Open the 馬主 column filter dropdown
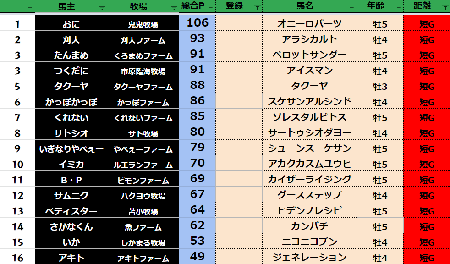This screenshot has width=450, height=264. pyautogui.click(x=101, y=7)
